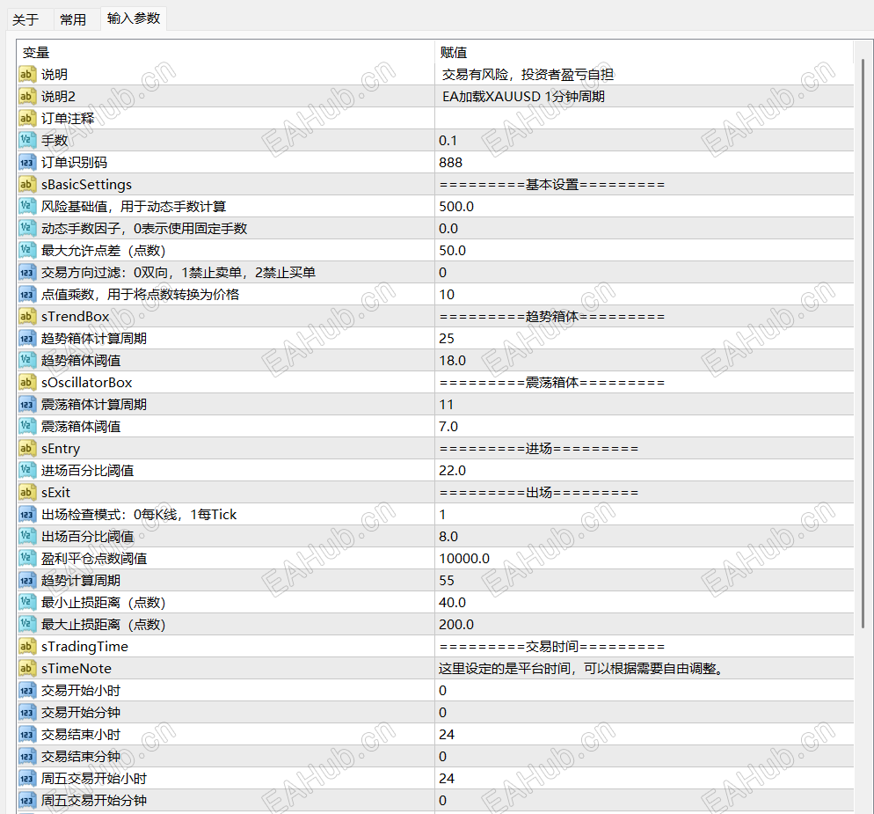Viewport: 874px width, 814px height.
Task: Click the double icon beside 风险基础值
Action: coord(26,207)
